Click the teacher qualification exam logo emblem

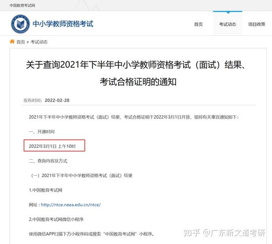click(x=20, y=24)
